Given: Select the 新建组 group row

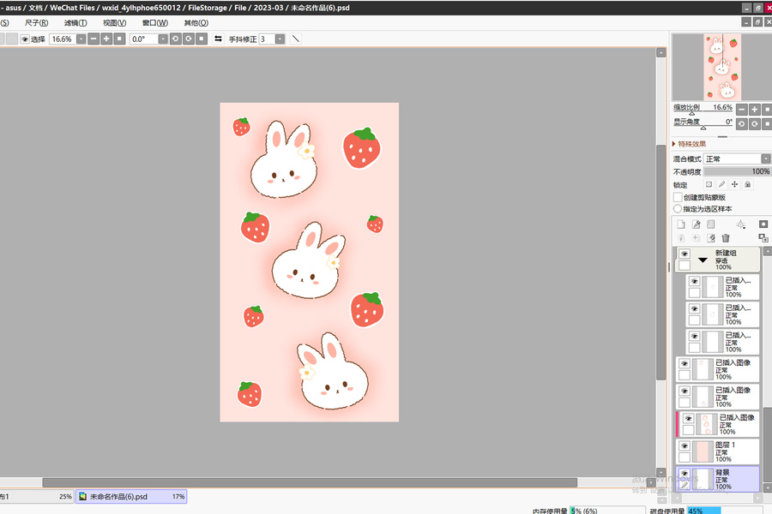Looking at the screenshot, I should (718, 260).
